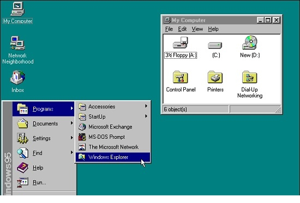300x203 pixels.
Task: Select the Dial-Up Networking folder icon
Action: pyautogui.click(x=249, y=77)
